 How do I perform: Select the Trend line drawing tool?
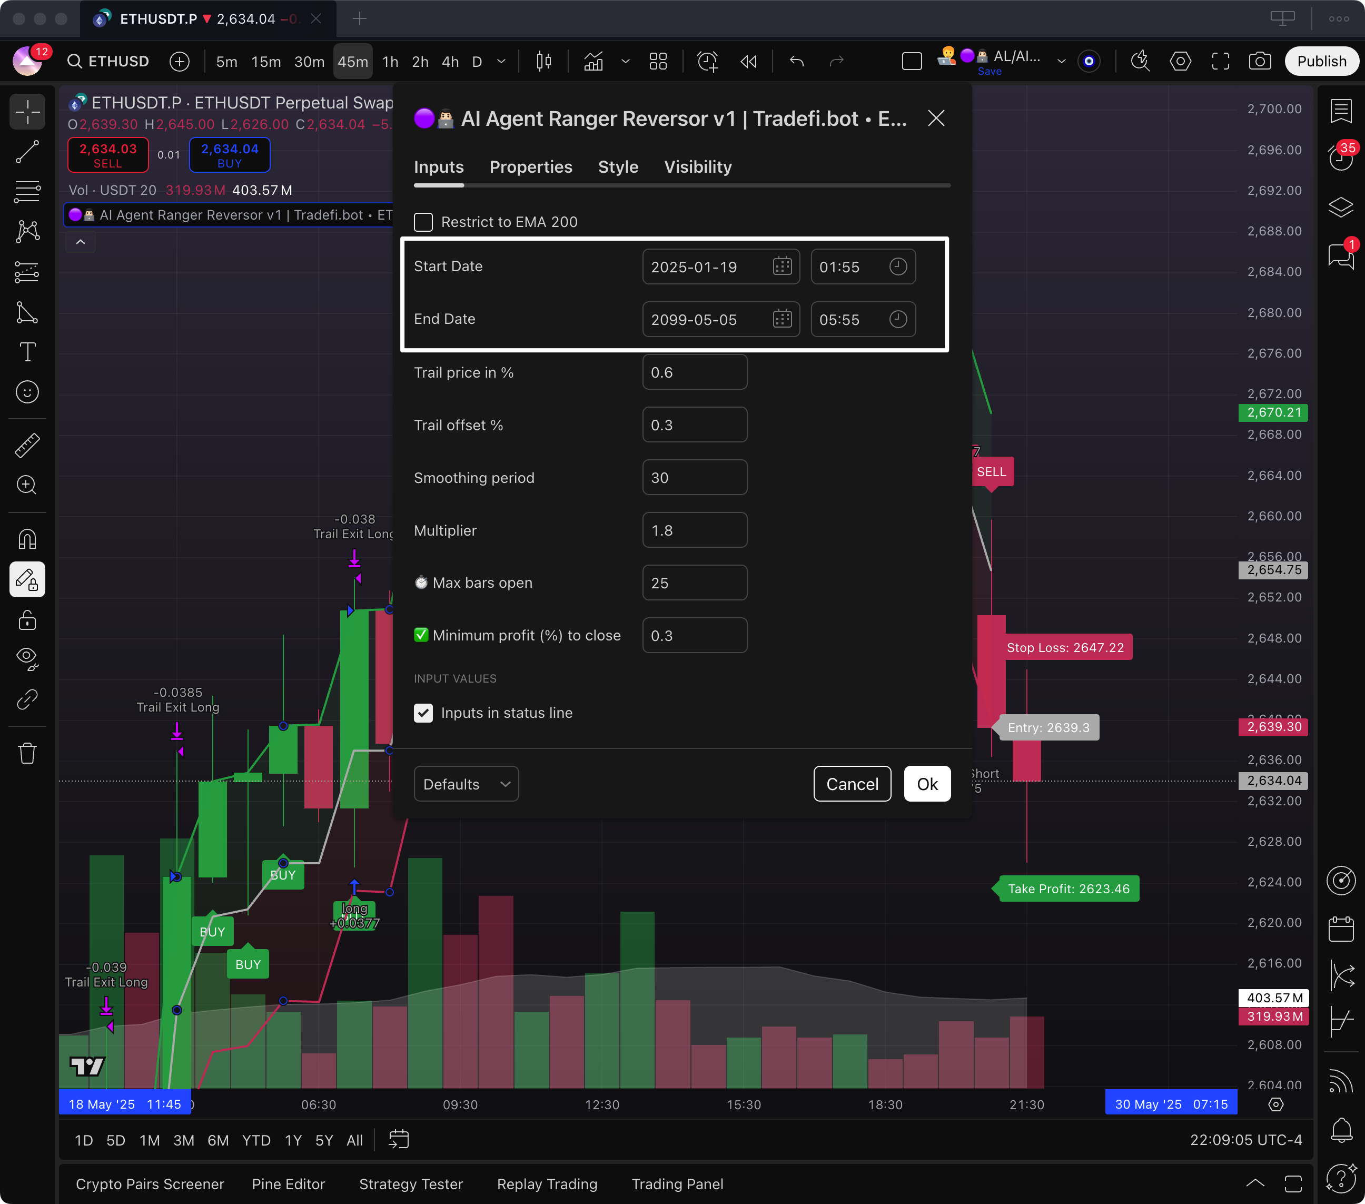27,152
